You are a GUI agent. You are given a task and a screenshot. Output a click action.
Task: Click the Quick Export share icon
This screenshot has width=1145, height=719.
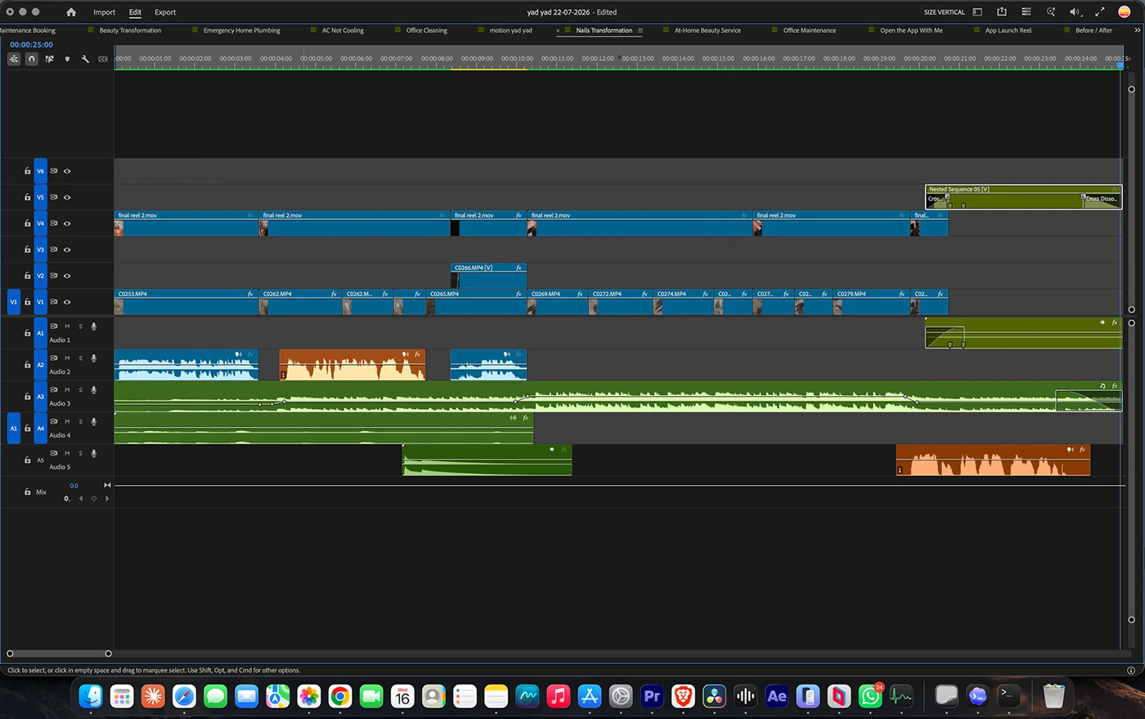click(1002, 11)
